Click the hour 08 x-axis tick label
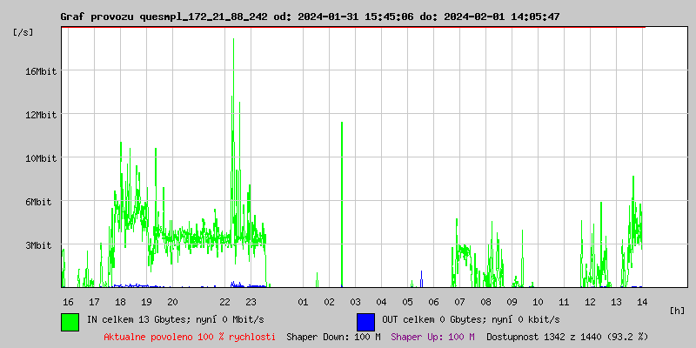This screenshot has width=696, height=348. click(485, 301)
